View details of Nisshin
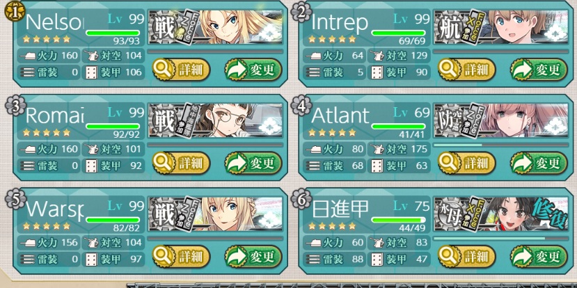This screenshot has height=288, width=577. coord(466,257)
